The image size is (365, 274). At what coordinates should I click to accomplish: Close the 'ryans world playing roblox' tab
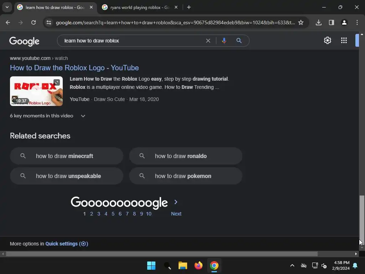click(x=176, y=7)
